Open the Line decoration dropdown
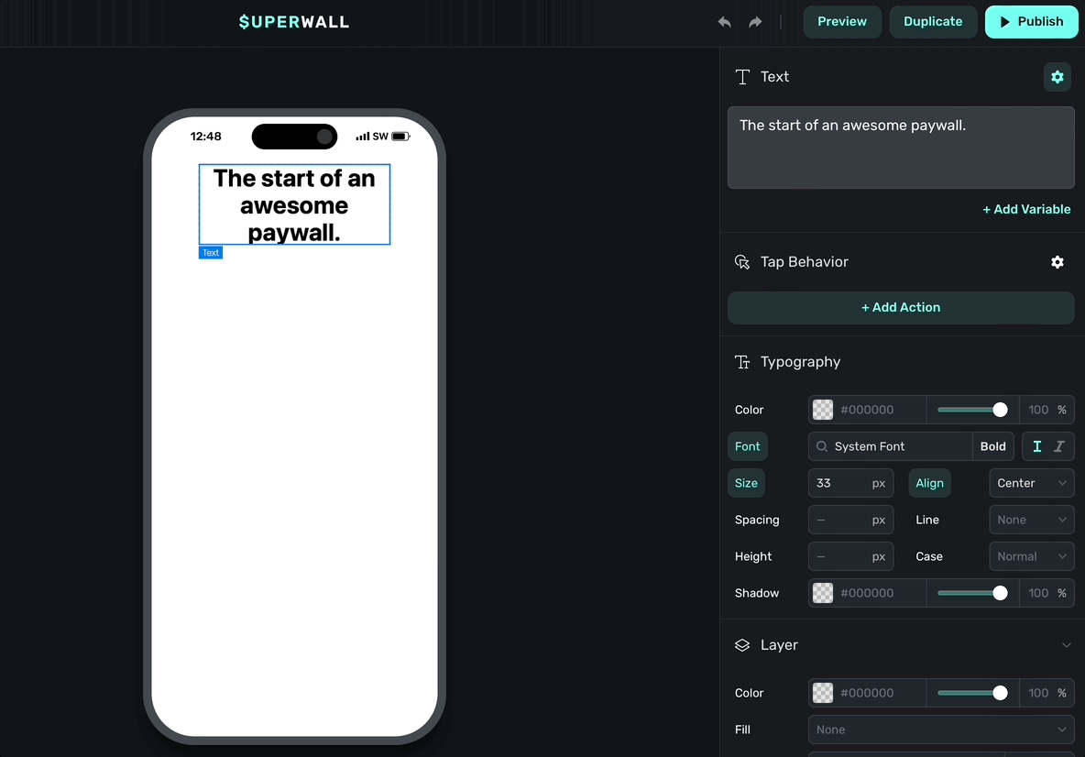The image size is (1085, 757). click(1031, 520)
